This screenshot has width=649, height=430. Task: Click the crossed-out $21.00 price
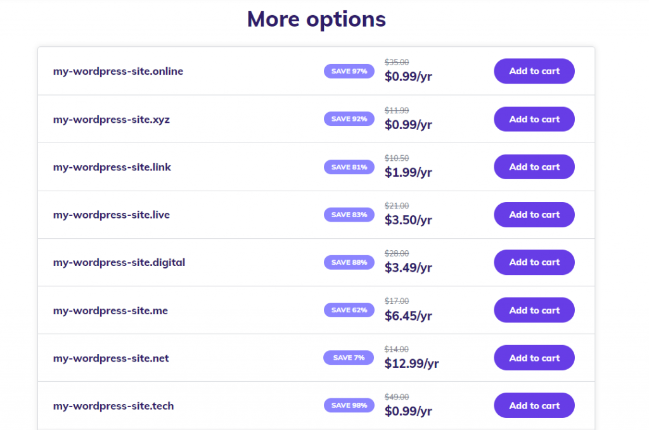(x=398, y=205)
